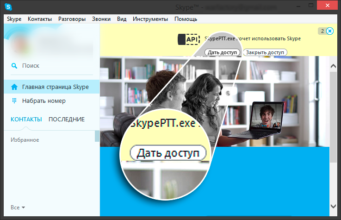Deny access with Закрыть доступ button

pyautogui.click(x=265, y=52)
